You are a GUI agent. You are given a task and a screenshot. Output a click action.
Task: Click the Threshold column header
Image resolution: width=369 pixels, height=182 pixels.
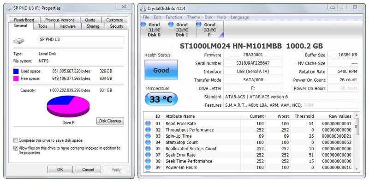(304, 116)
